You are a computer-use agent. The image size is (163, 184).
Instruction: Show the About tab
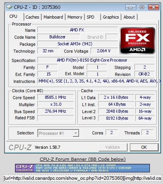tap(129, 17)
